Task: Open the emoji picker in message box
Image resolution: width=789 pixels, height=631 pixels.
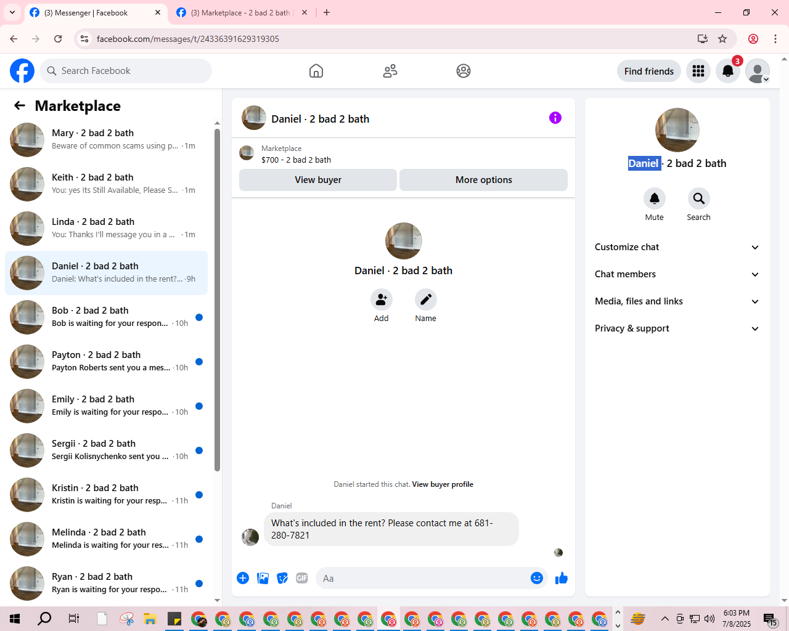Action: coord(537,578)
